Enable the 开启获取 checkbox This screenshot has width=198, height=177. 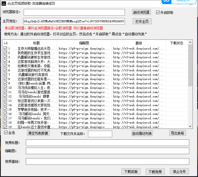158,13
